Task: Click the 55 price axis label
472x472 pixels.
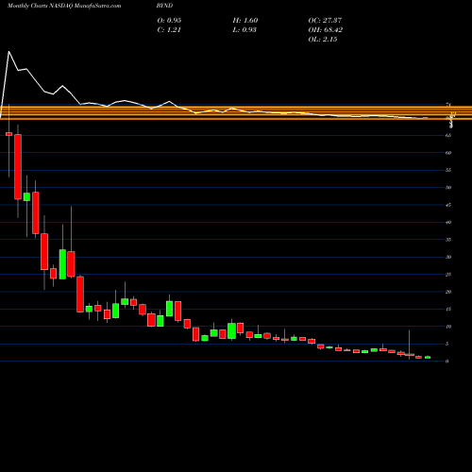Action: pos(448,170)
